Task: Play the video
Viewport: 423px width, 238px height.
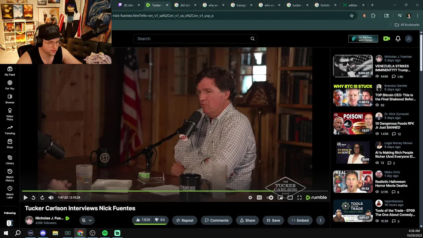Action: point(25,198)
